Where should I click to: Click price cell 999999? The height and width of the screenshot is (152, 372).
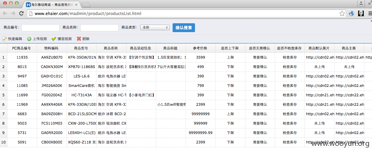(x=201, y=123)
